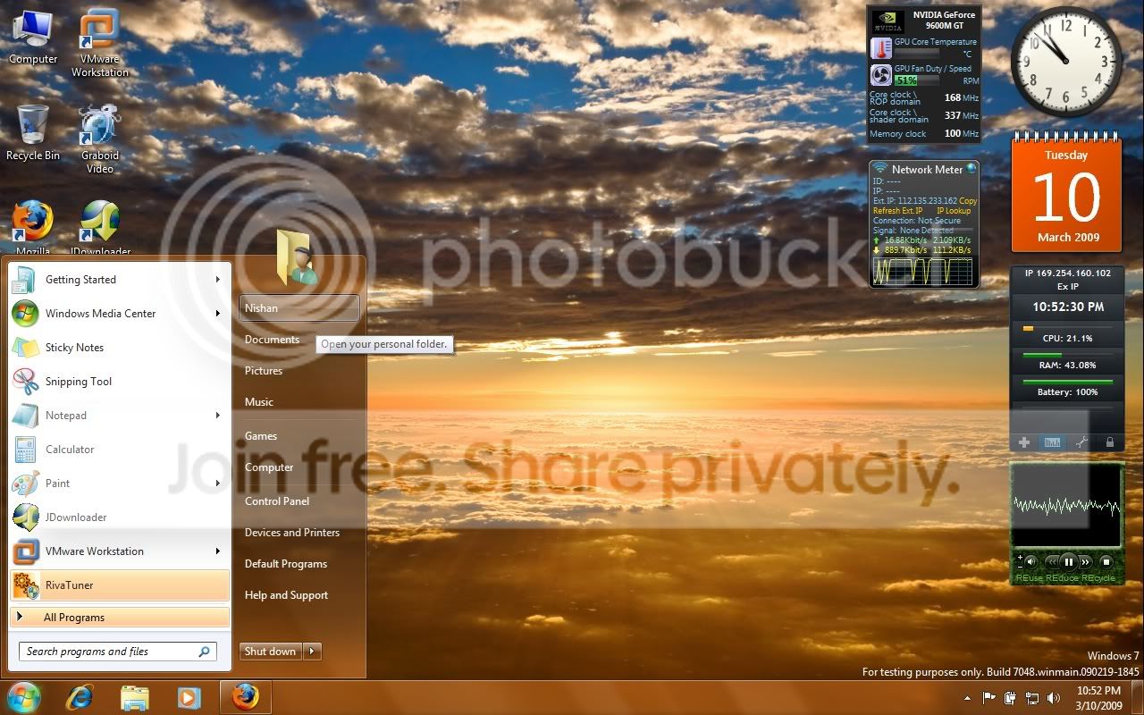Screen dimensions: 1144x715
Task: Open Calculator from the Start menu
Action: click(120, 450)
